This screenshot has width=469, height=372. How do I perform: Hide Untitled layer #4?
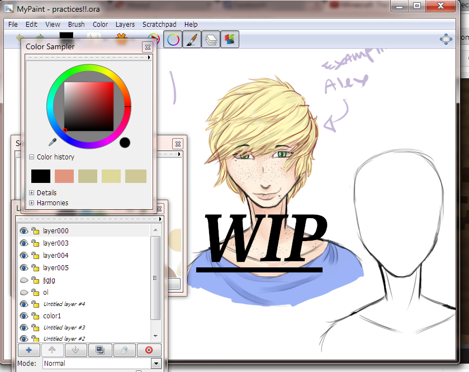(24, 304)
